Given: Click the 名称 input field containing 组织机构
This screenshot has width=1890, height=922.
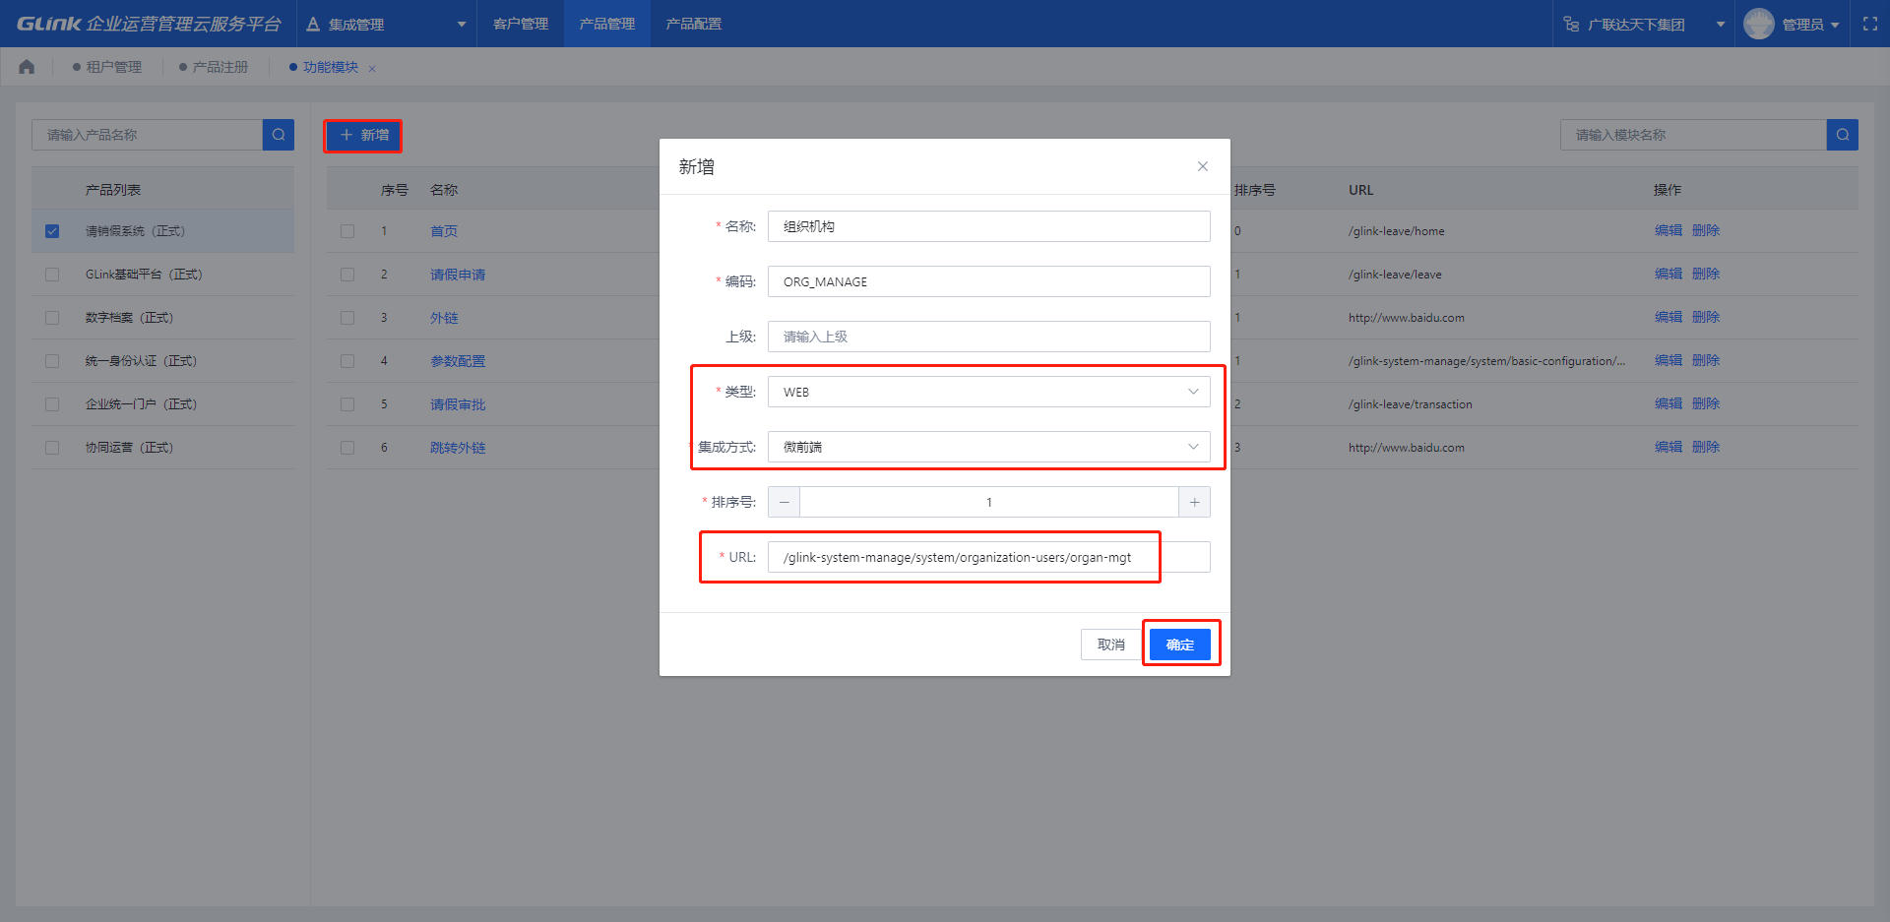Looking at the screenshot, I should [988, 226].
